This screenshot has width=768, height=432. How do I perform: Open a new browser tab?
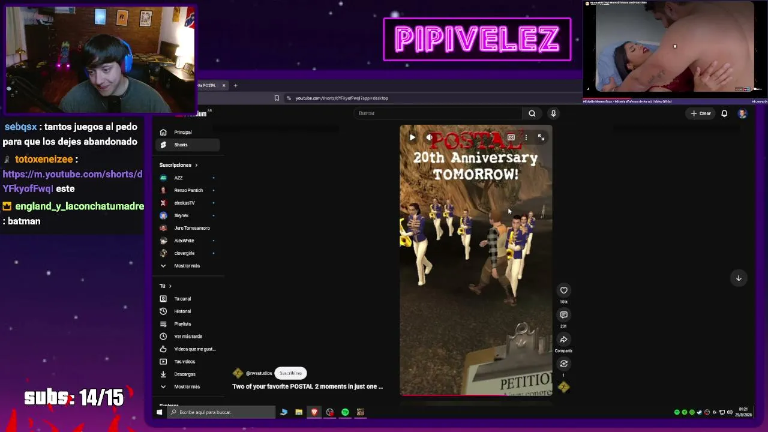tap(235, 85)
